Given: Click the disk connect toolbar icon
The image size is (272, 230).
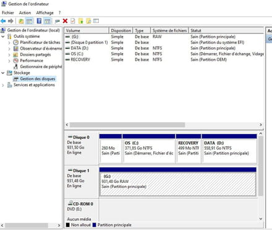Looking at the screenshot, I should coord(57,21).
